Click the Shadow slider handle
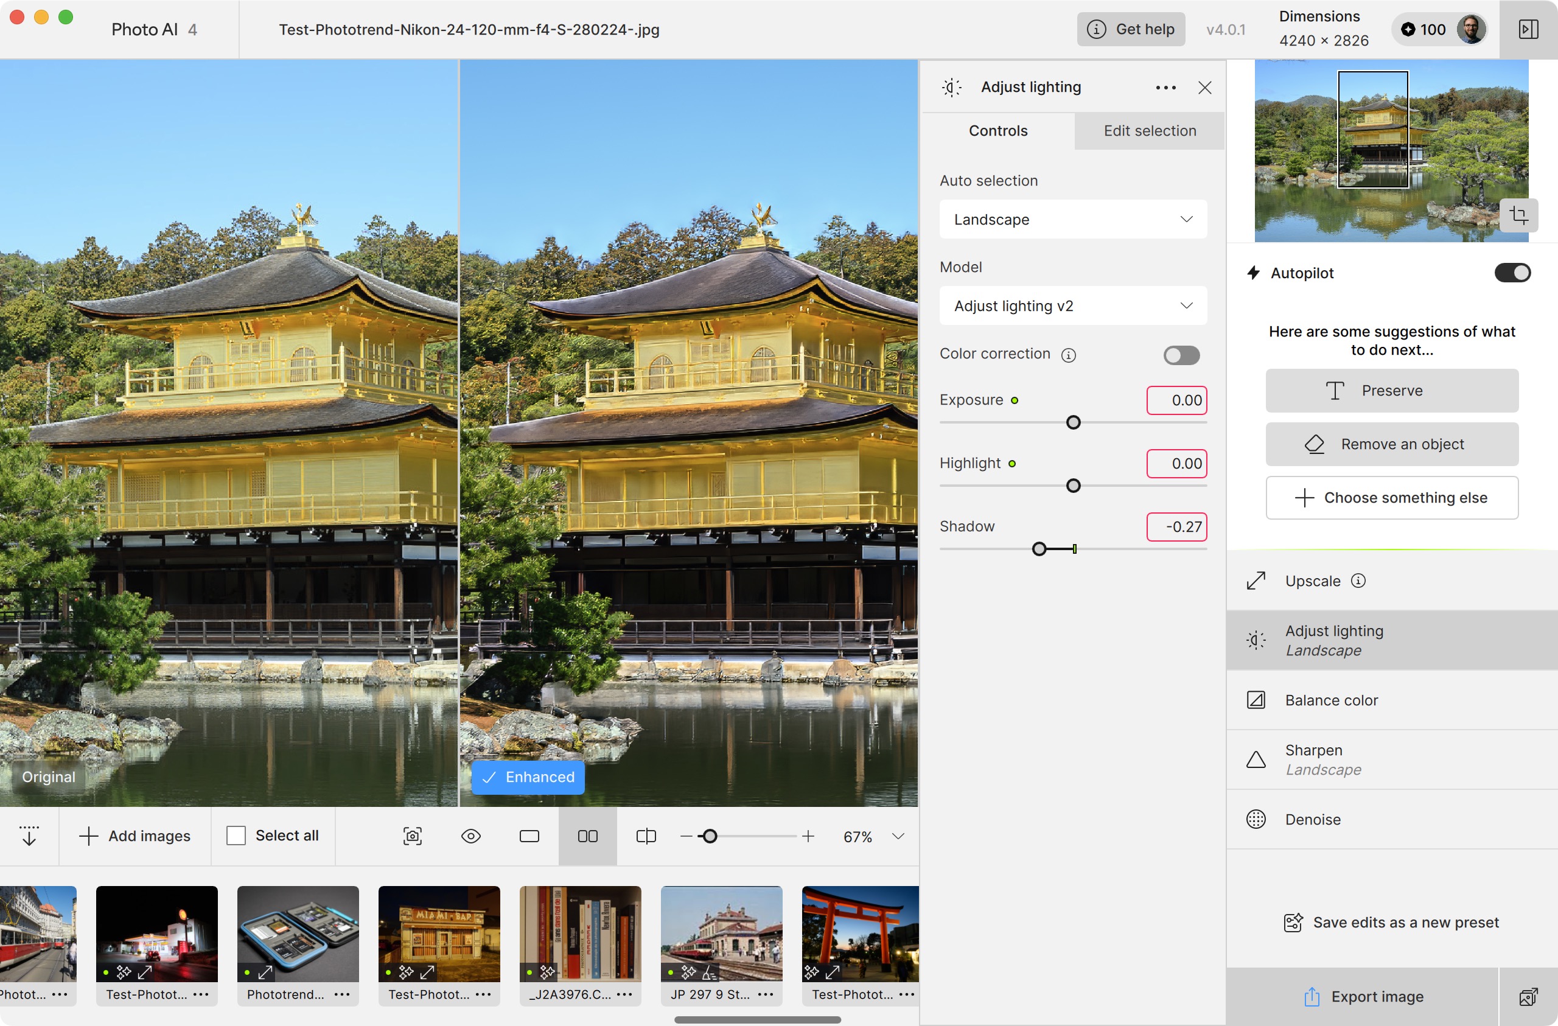 (x=1039, y=549)
